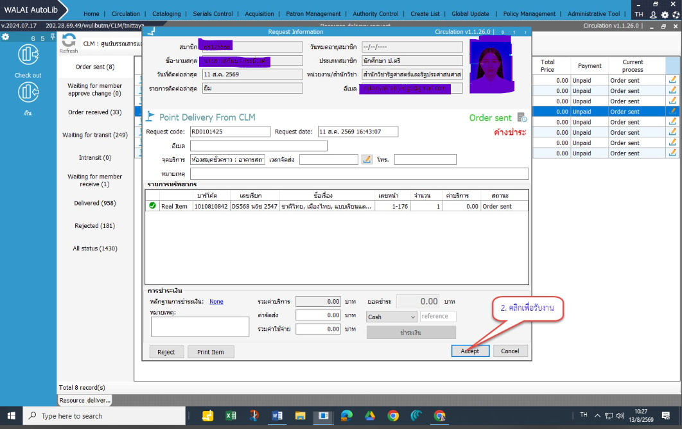Select the Waiting for transit (249) tab
682x429 pixels.
(95, 135)
